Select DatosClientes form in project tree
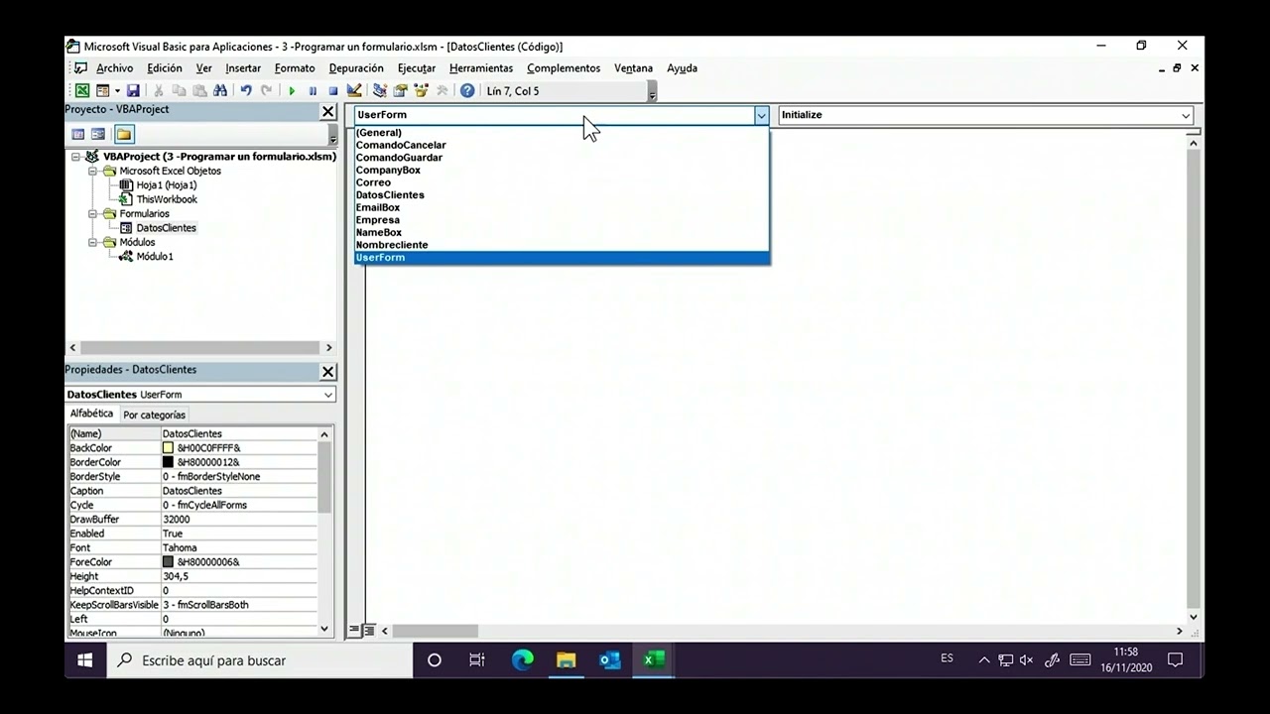Screen dimensions: 1270x714 coord(167,228)
